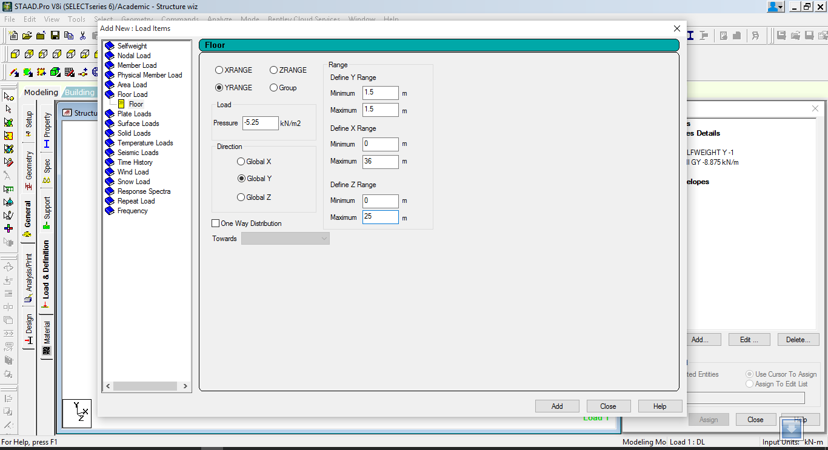This screenshot has height=450, width=828.
Task: Select the Wind Load tree item
Action: click(x=133, y=171)
